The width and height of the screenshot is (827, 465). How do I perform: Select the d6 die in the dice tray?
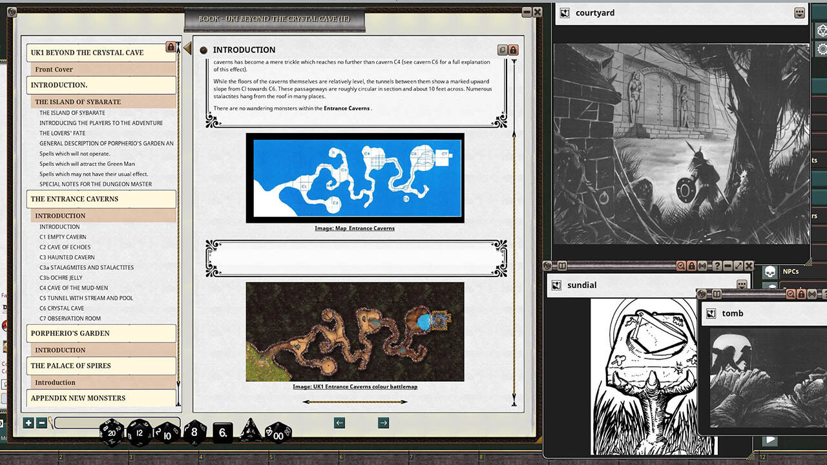(222, 433)
